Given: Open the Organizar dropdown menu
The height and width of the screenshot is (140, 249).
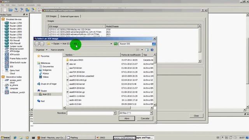Looking at the screenshot, I should [x=41, y=50].
